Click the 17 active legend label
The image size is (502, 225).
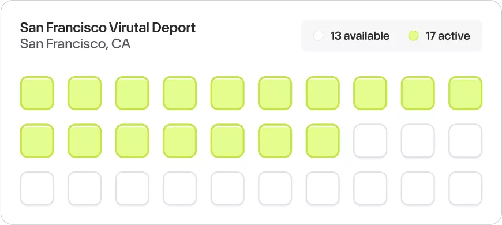pos(448,36)
